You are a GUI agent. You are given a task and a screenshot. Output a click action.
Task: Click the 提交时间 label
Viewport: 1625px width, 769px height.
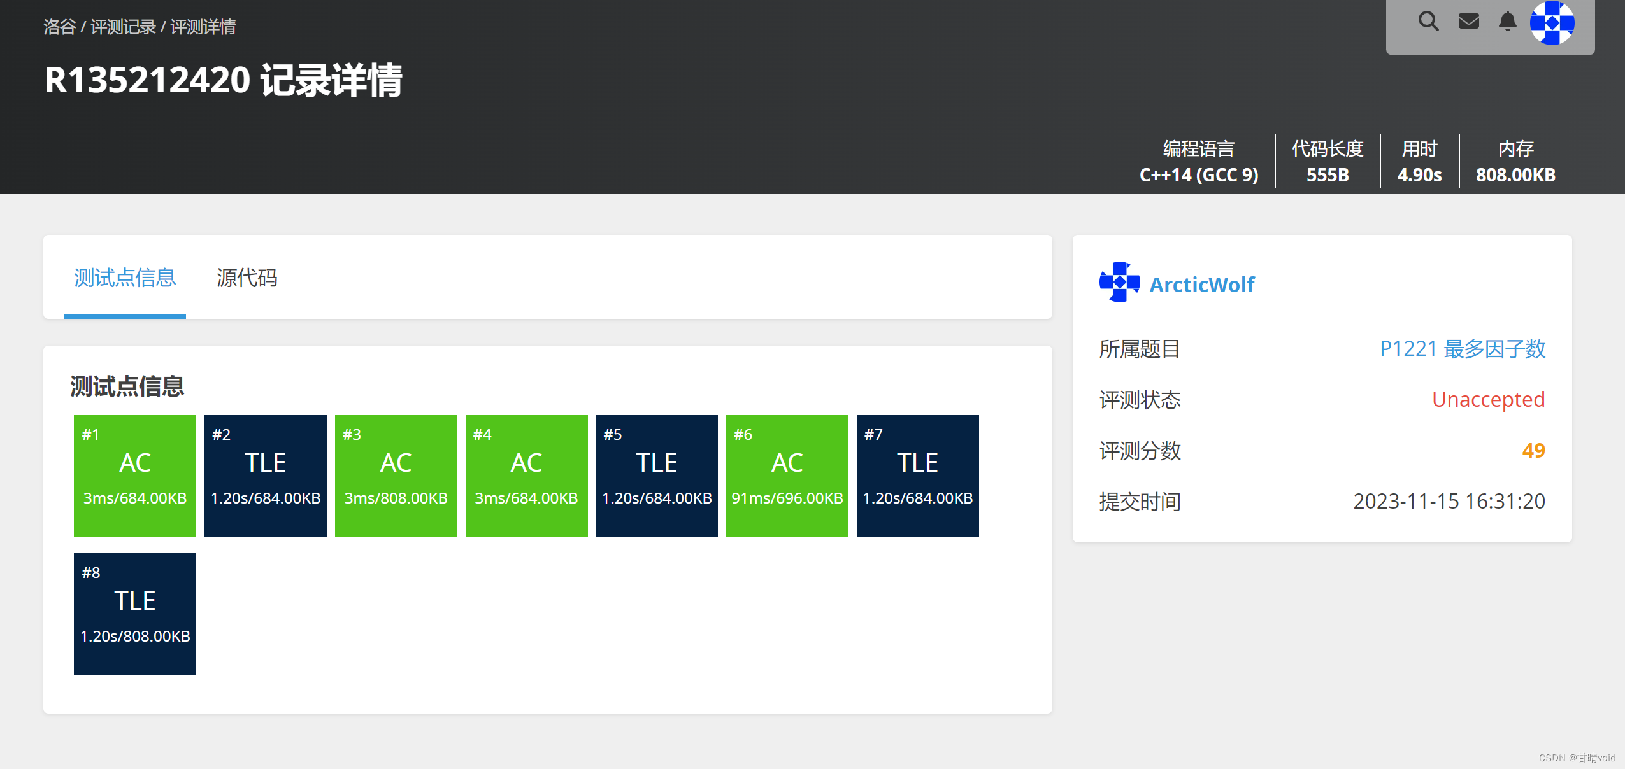[x=1140, y=502]
